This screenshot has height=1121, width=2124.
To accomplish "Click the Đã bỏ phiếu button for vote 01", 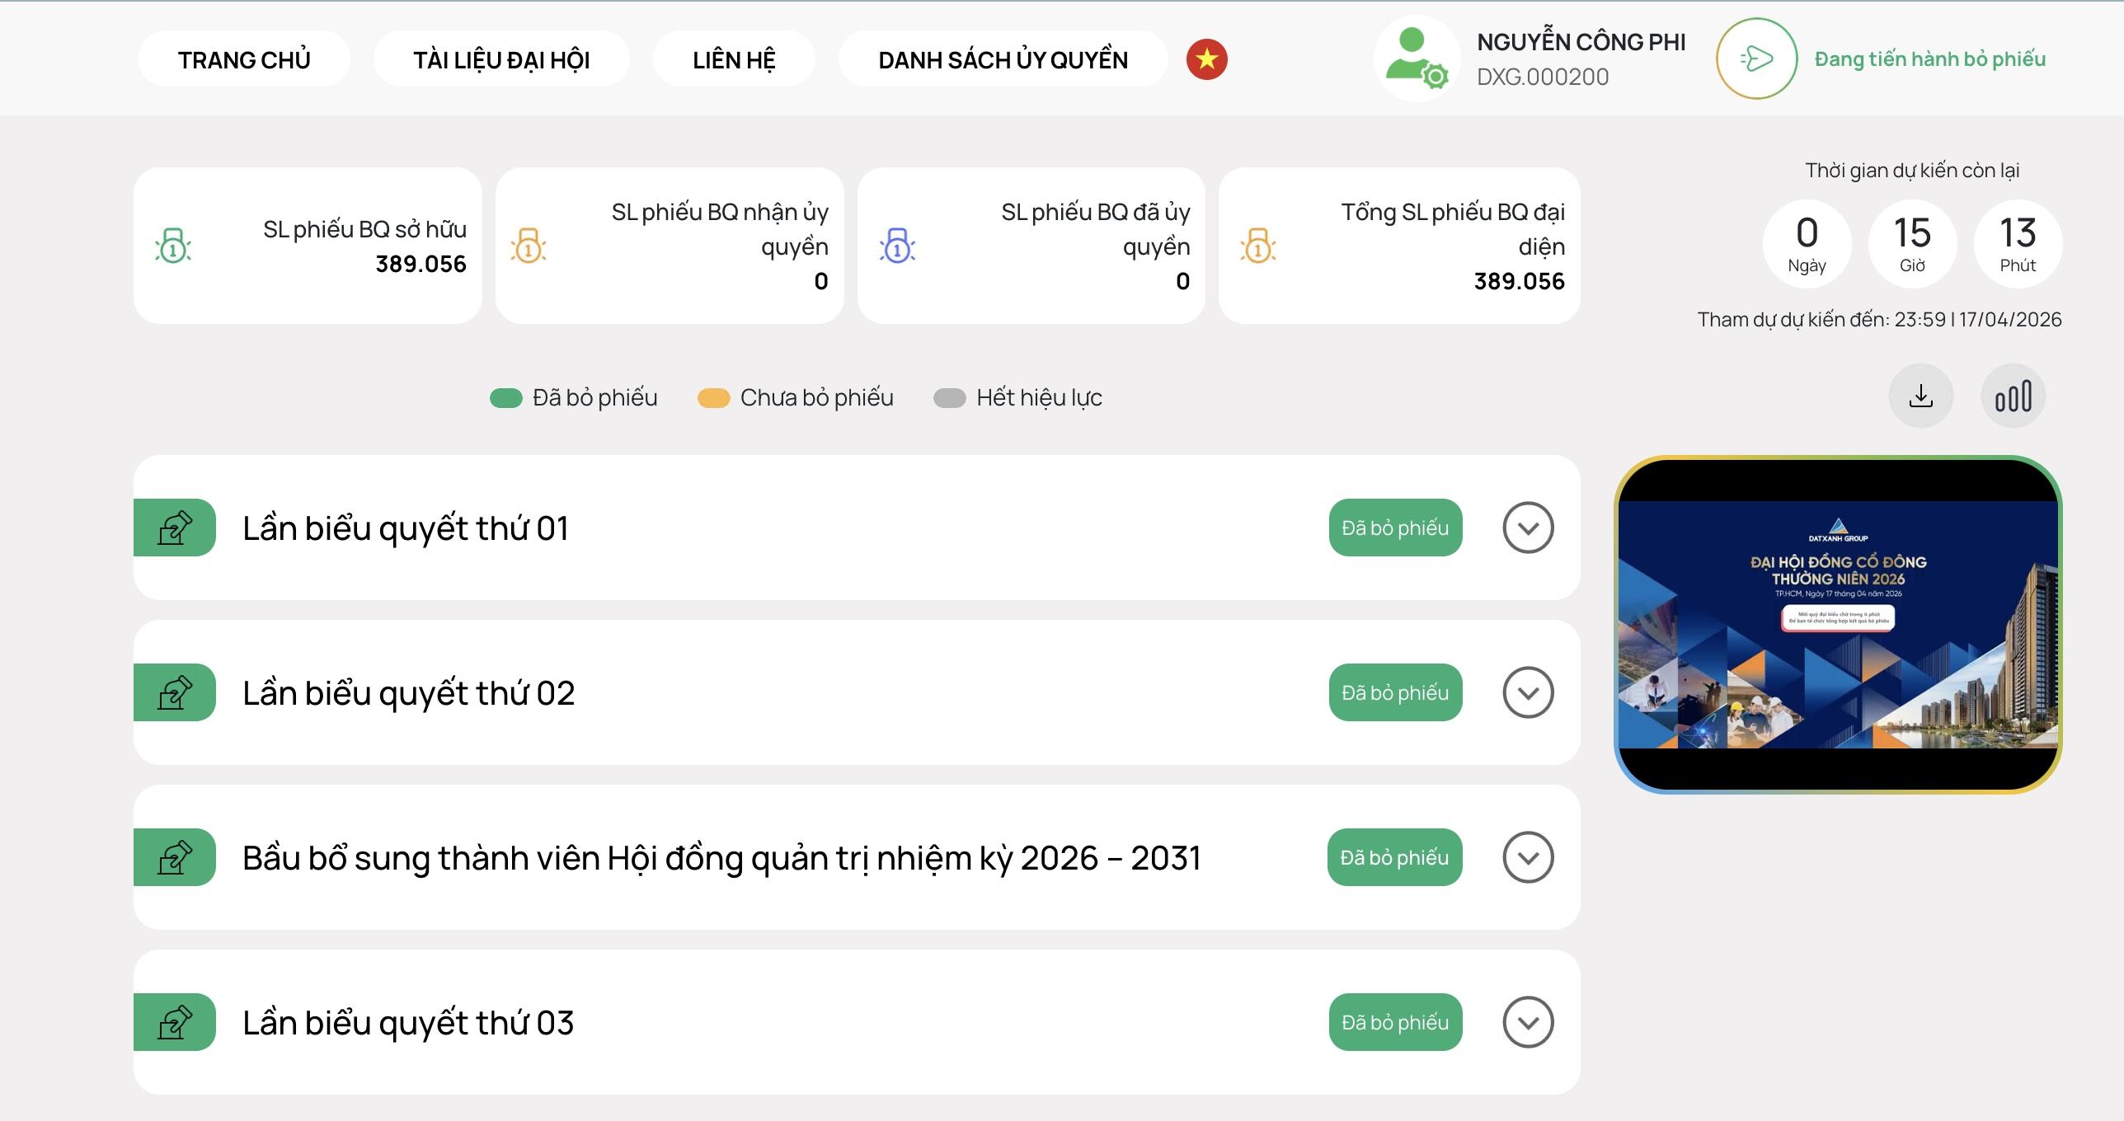I will 1395,528.
